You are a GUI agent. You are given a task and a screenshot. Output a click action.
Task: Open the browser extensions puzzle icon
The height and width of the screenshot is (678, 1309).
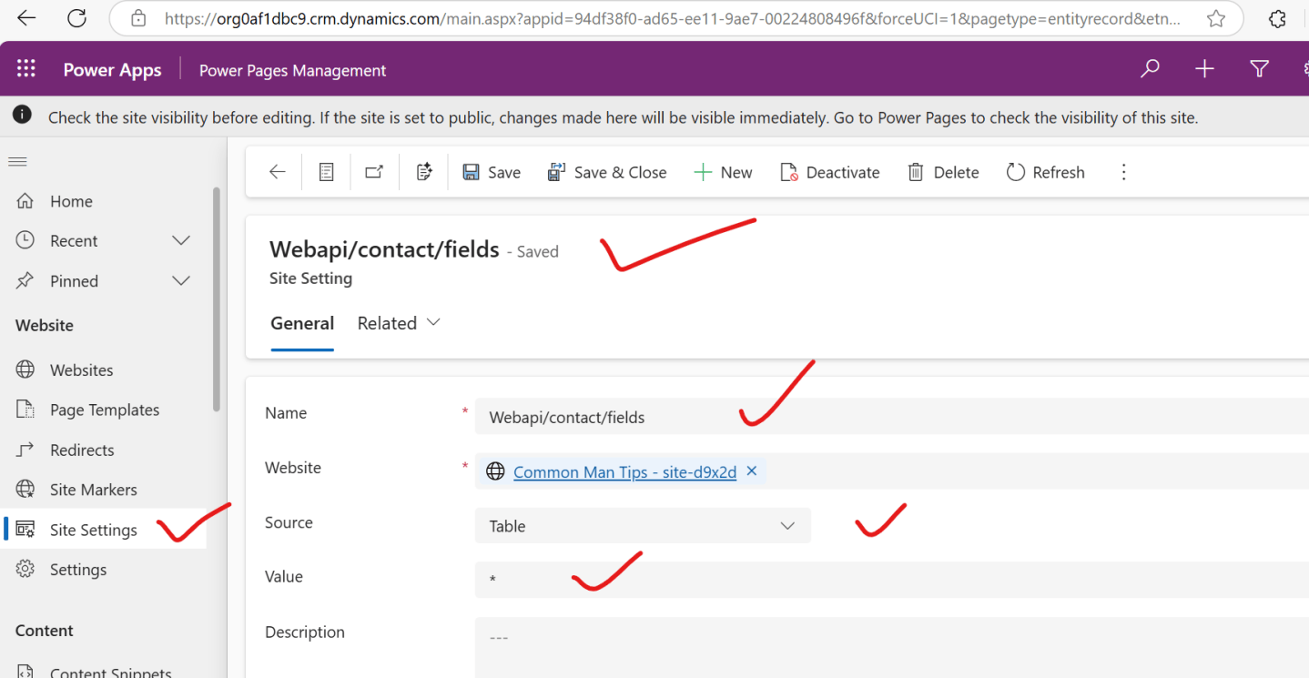pos(1277,18)
